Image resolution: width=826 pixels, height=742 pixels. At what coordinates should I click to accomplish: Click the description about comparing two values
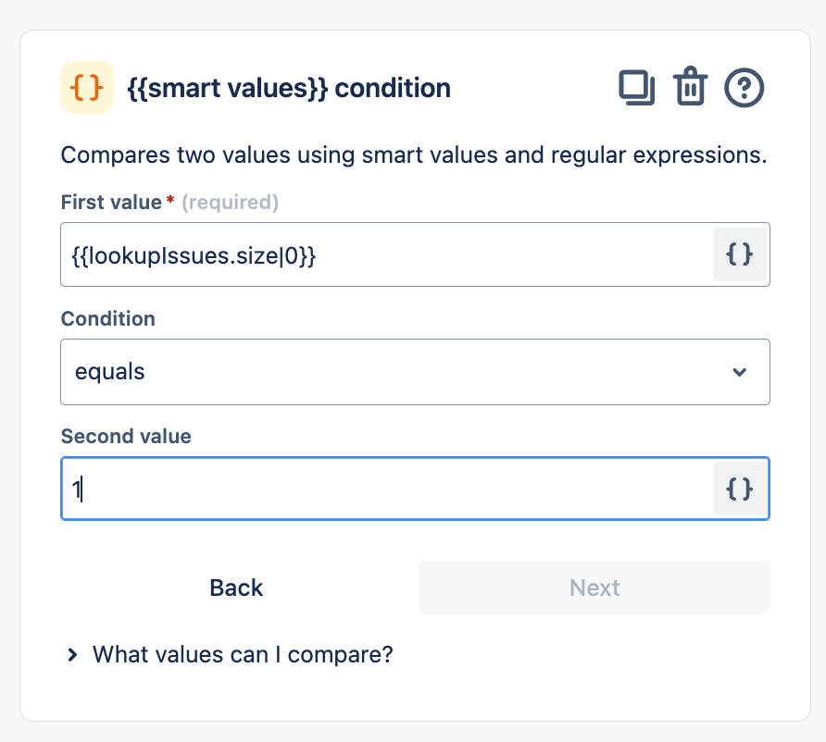coord(414,155)
